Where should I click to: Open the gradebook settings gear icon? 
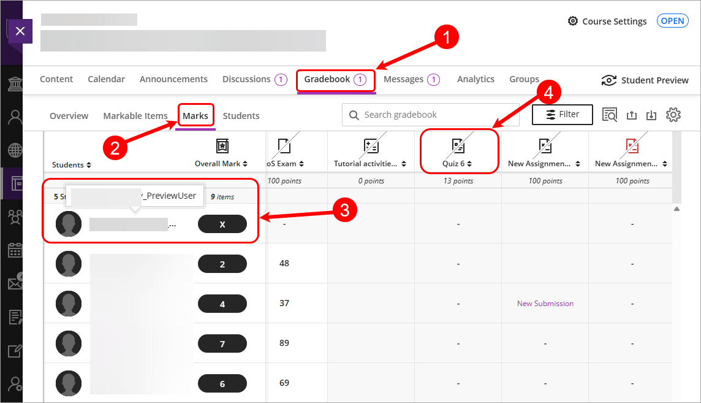coord(673,115)
